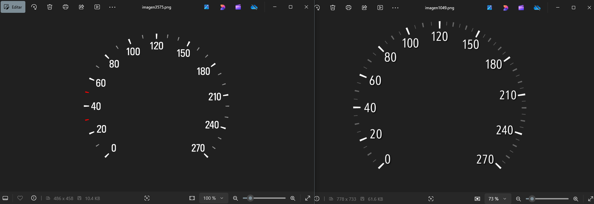Expand the 100 % zoom dropdown

pyautogui.click(x=213, y=198)
